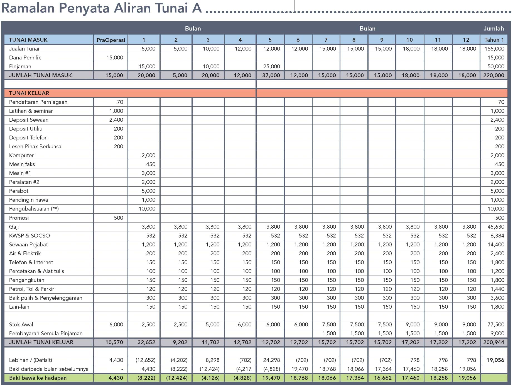Select the Ramalan Penyata Aliran Tunai A title
Viewport: 513px width, 385px height.
102,8
